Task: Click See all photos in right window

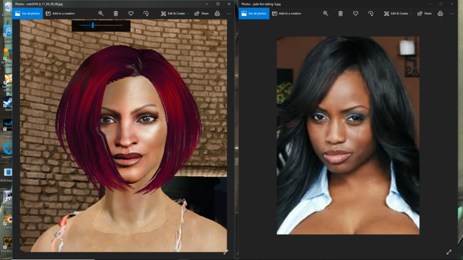Action: tap(254, 14)
